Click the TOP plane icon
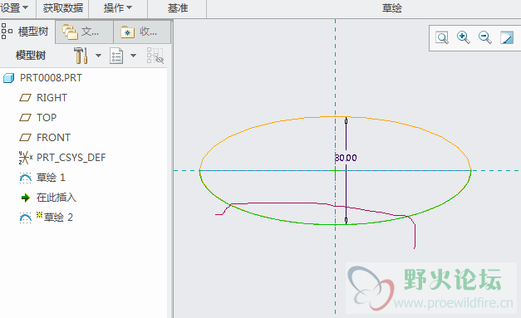 click(25, 118)
